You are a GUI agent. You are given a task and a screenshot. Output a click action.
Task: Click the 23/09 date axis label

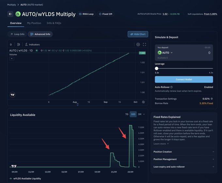click(130, 172)
